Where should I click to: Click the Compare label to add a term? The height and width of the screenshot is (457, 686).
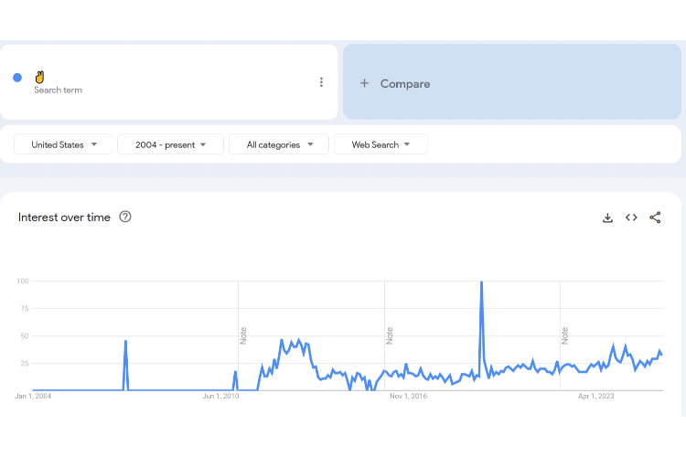[404, 83]
